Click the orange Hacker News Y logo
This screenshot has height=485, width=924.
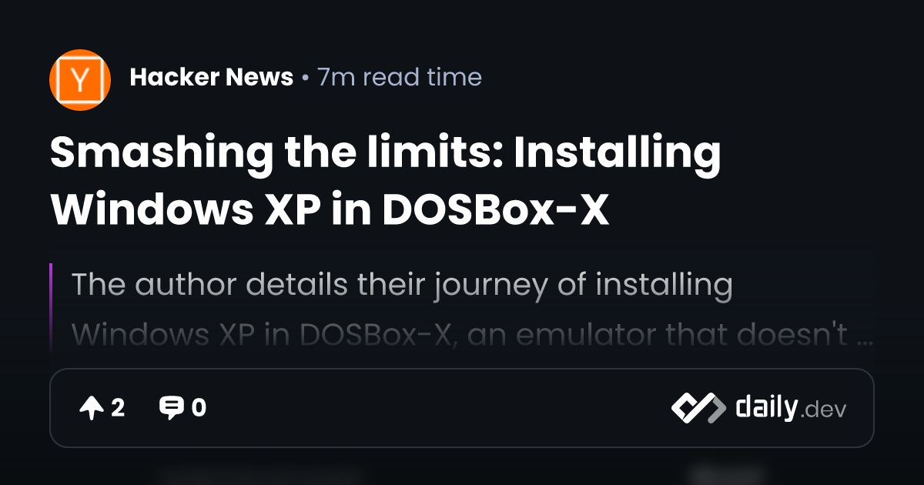tap(80, 80)
